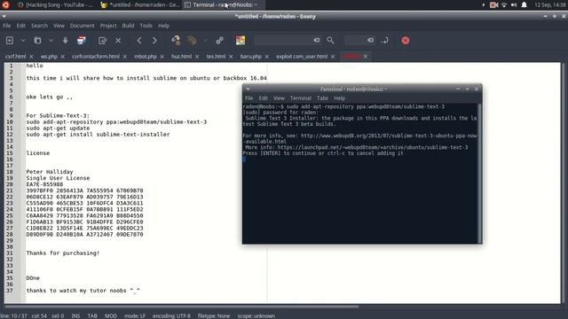This screenshot has height=319, width=568.
Task: Clear the toolbar search field
Action: tap(317, 41)
